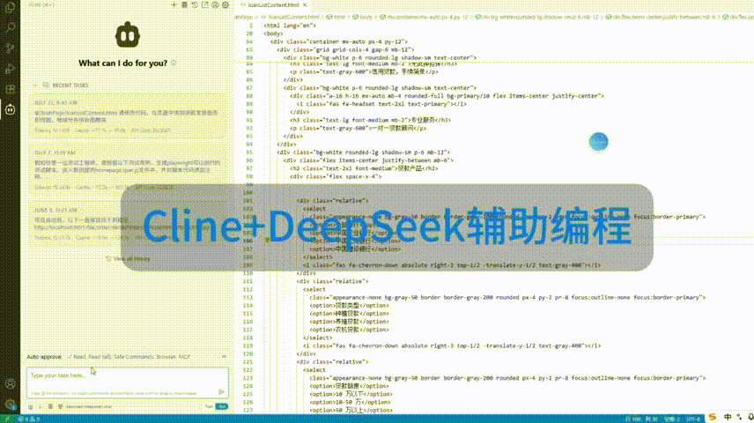Send the task with the arrow icon
This screenshot has height=423, width=754.
[221, 392]
